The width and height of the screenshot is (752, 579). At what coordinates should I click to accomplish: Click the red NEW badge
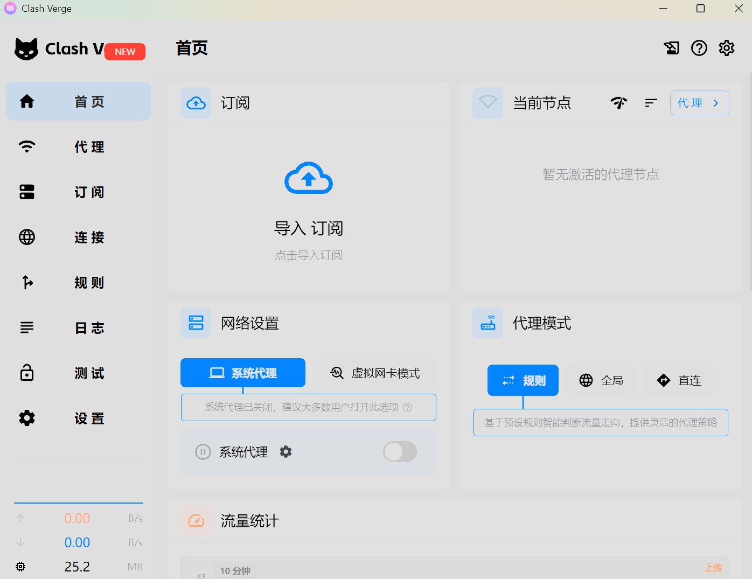pyautogui.click(x=125, y=52)
